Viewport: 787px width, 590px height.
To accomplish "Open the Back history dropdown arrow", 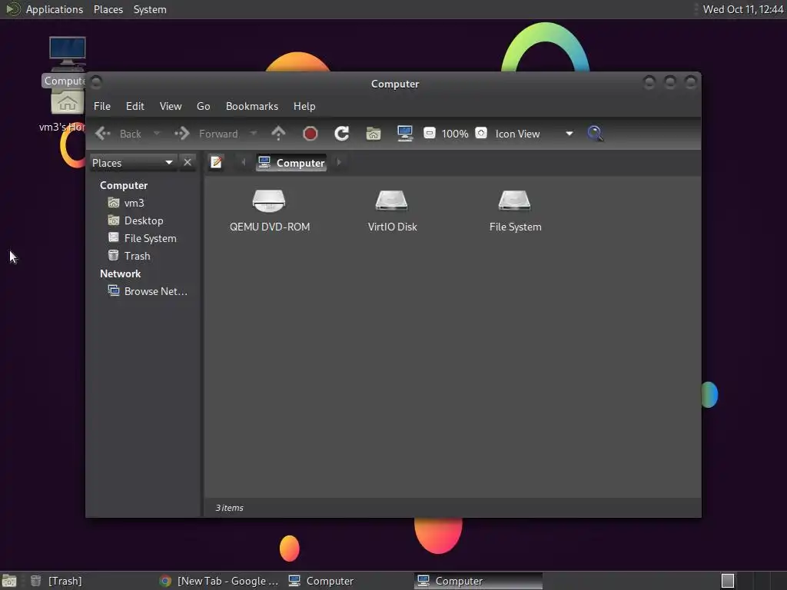I will (x=157, y=134).
